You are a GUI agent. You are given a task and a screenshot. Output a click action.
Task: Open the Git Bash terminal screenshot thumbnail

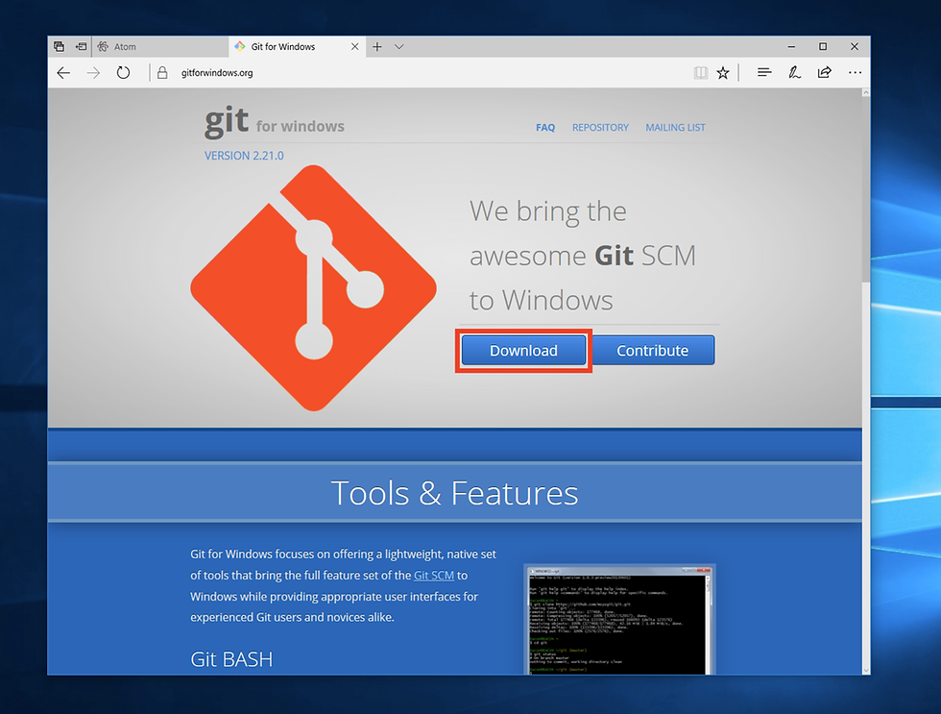[619, 619]
